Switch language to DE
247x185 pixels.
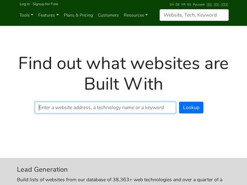178,5
